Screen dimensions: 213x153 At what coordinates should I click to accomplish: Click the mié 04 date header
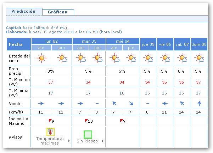(122, 41)
